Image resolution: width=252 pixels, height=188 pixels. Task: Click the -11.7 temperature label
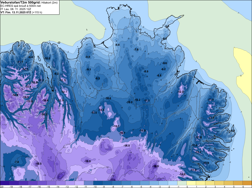211,118
